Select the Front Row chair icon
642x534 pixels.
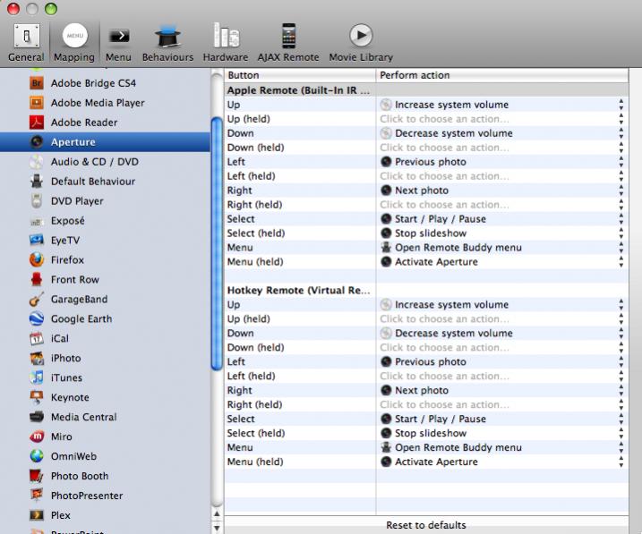(37, 279)
